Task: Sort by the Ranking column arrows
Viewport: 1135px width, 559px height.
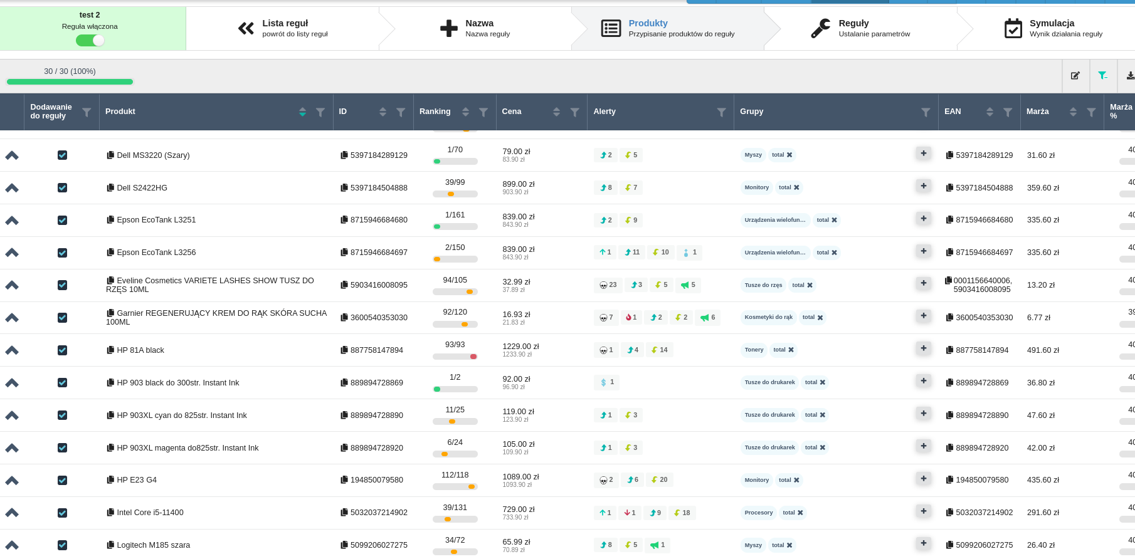Action: [x=465, y=112]
